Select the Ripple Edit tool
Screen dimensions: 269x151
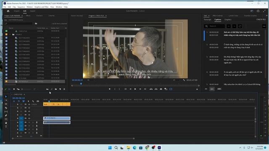(x=6, y=104)
